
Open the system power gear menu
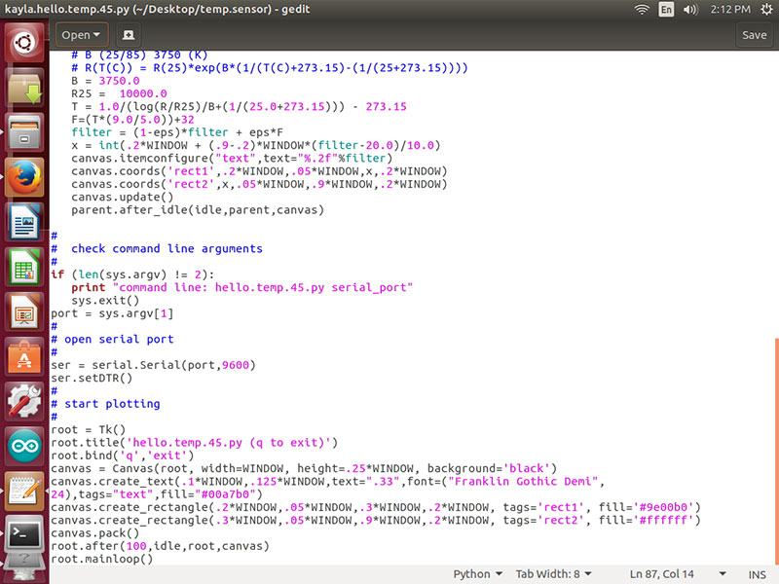[x=766, y=9]
